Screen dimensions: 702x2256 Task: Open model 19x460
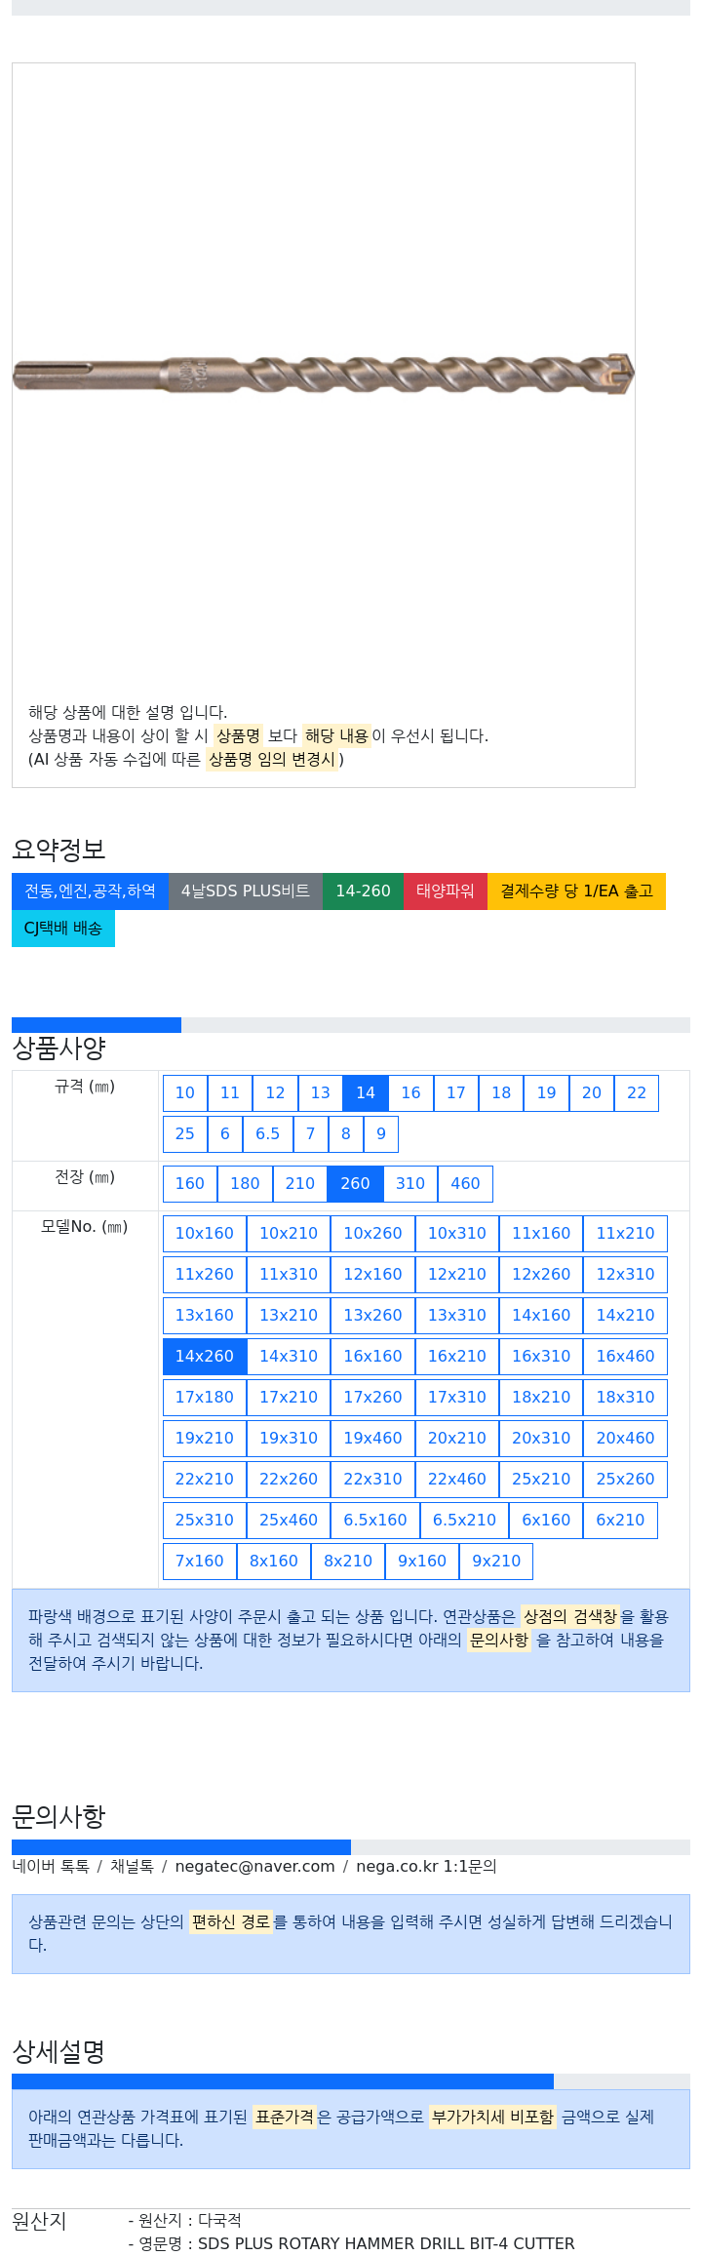(372, 1438)
